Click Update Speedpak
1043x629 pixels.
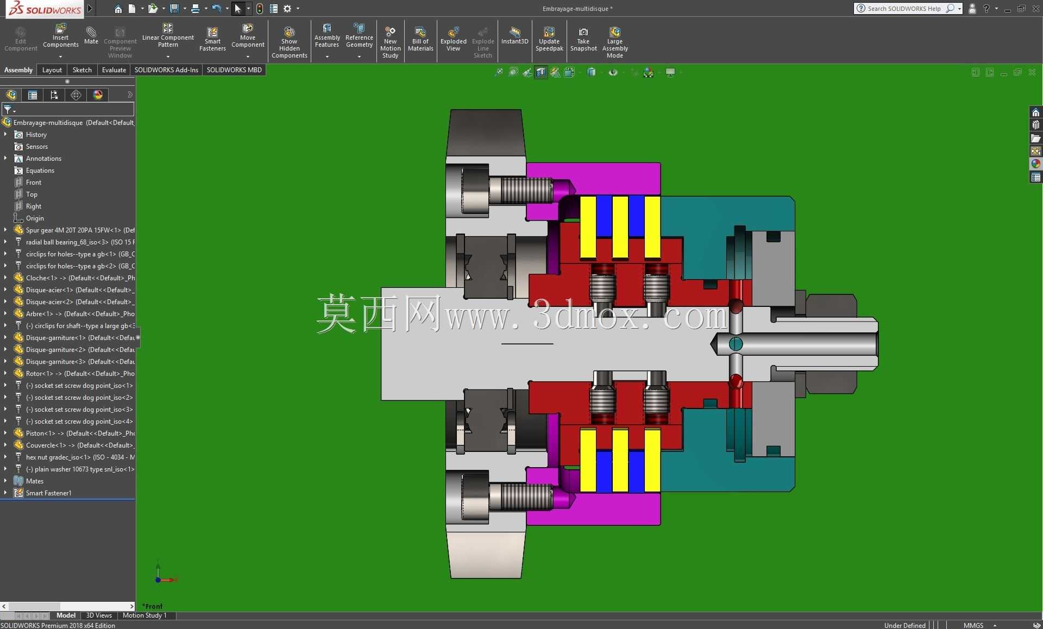click(549, 39)
